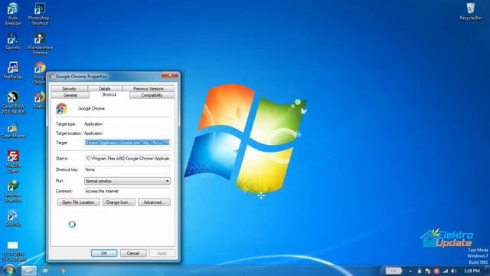Switch to the General tab

pyautogui.click(x=70, y=95)
